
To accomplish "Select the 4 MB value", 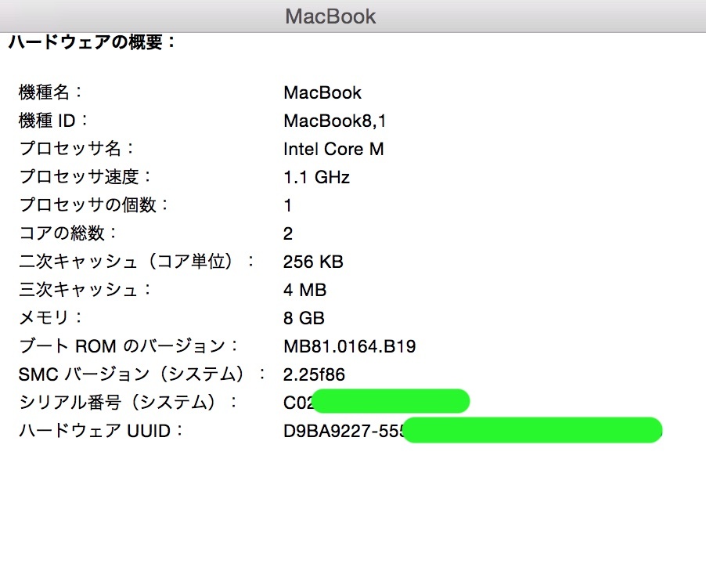I will [304, 290].
